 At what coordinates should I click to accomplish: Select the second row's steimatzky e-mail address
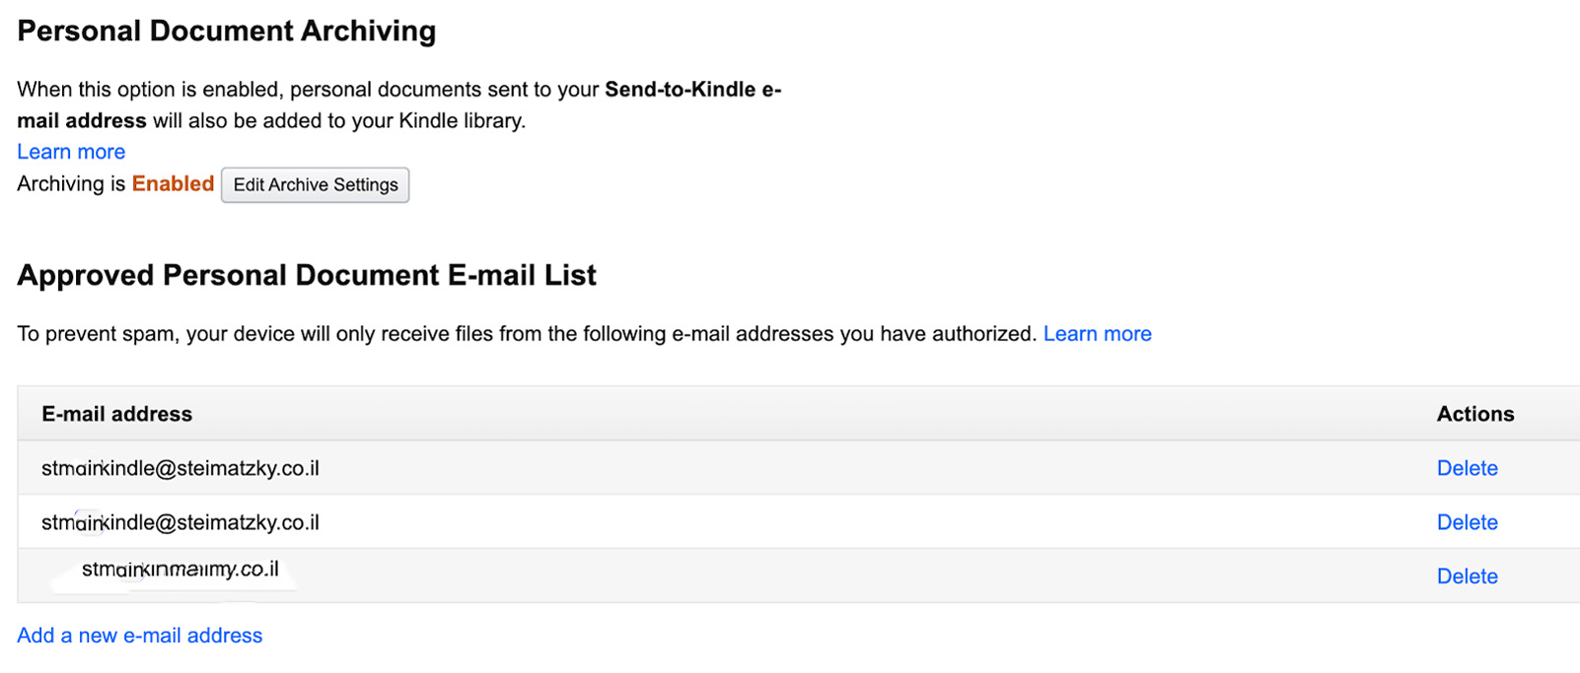tap(180, 522)
